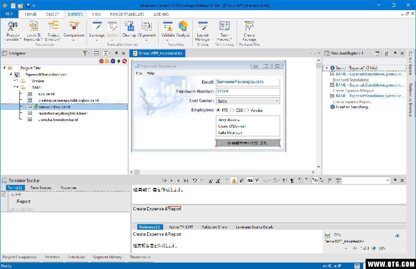Collapse ExpenseItStandalone.exe node

click(x=11, y=74)
